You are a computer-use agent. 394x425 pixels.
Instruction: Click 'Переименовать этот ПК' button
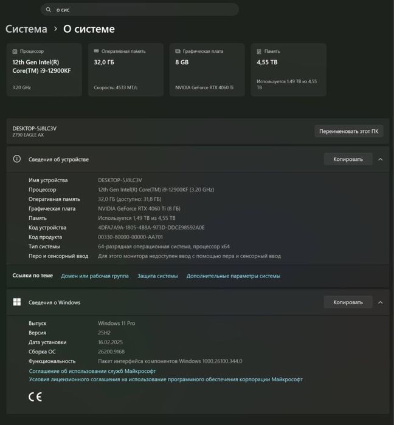click(348, 131)
